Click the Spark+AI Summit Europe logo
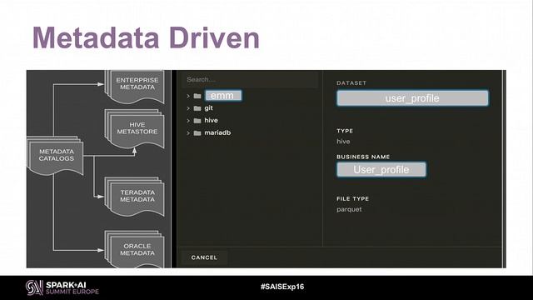This screenshot has width=533, height=300. pos(62,287)
